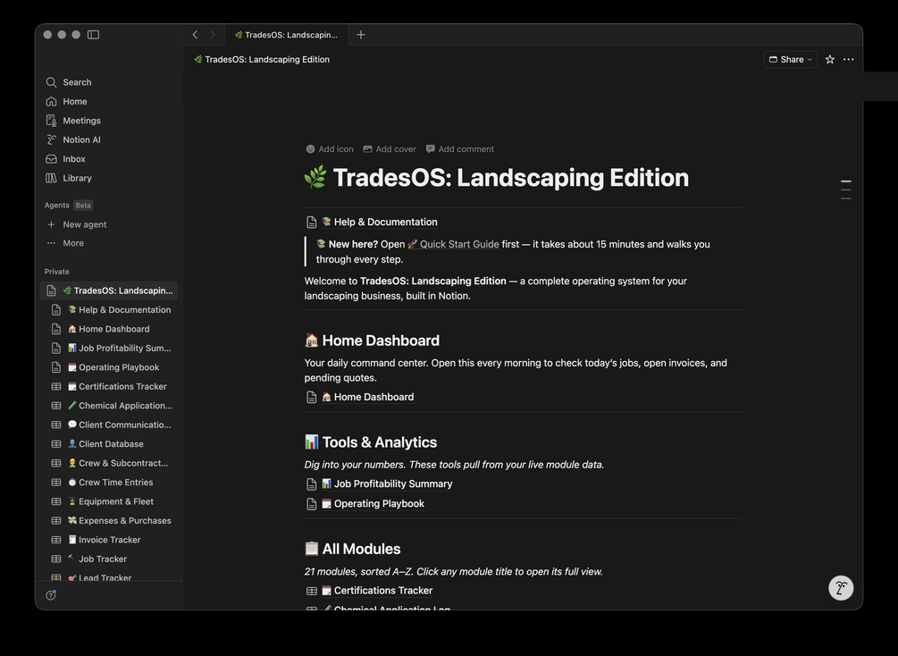Screen dimensions: 898x656
Task: Click Add icon above the title
Action: (330, 149)
